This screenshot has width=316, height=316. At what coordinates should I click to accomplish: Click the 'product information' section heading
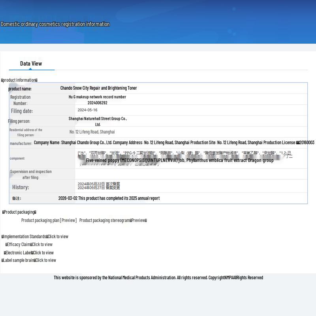(x=19, y=80)
